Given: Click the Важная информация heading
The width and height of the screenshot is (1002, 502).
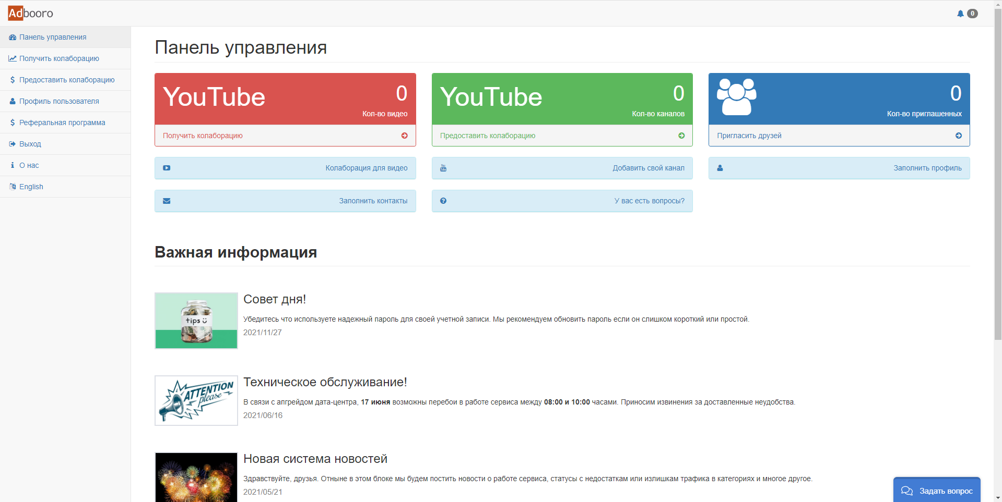Looking at the screenshot, I should point(236,252).
